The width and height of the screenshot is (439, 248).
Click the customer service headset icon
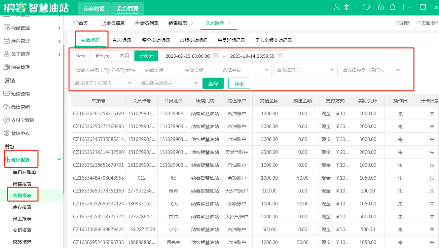pyautogui.click(x=366, y=7)
